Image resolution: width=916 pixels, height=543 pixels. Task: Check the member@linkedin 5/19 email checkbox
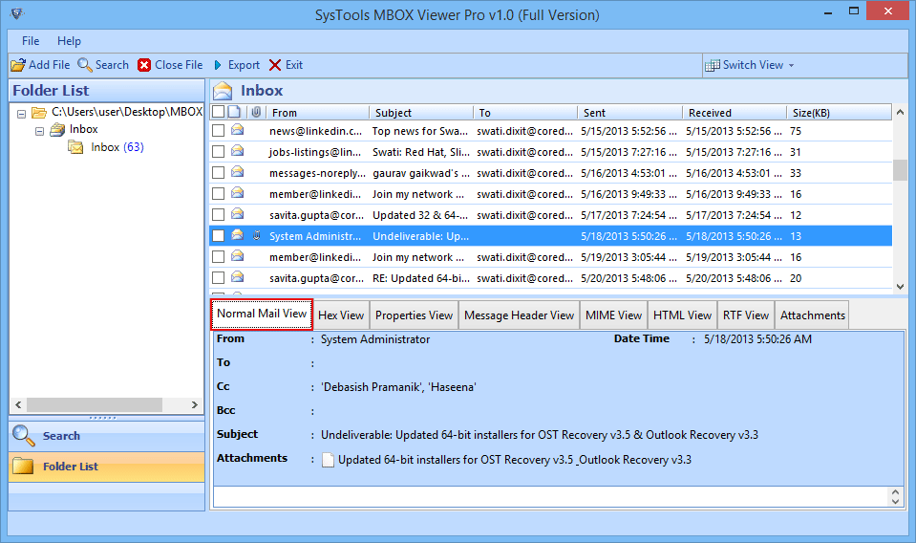(x=219, y=256)
